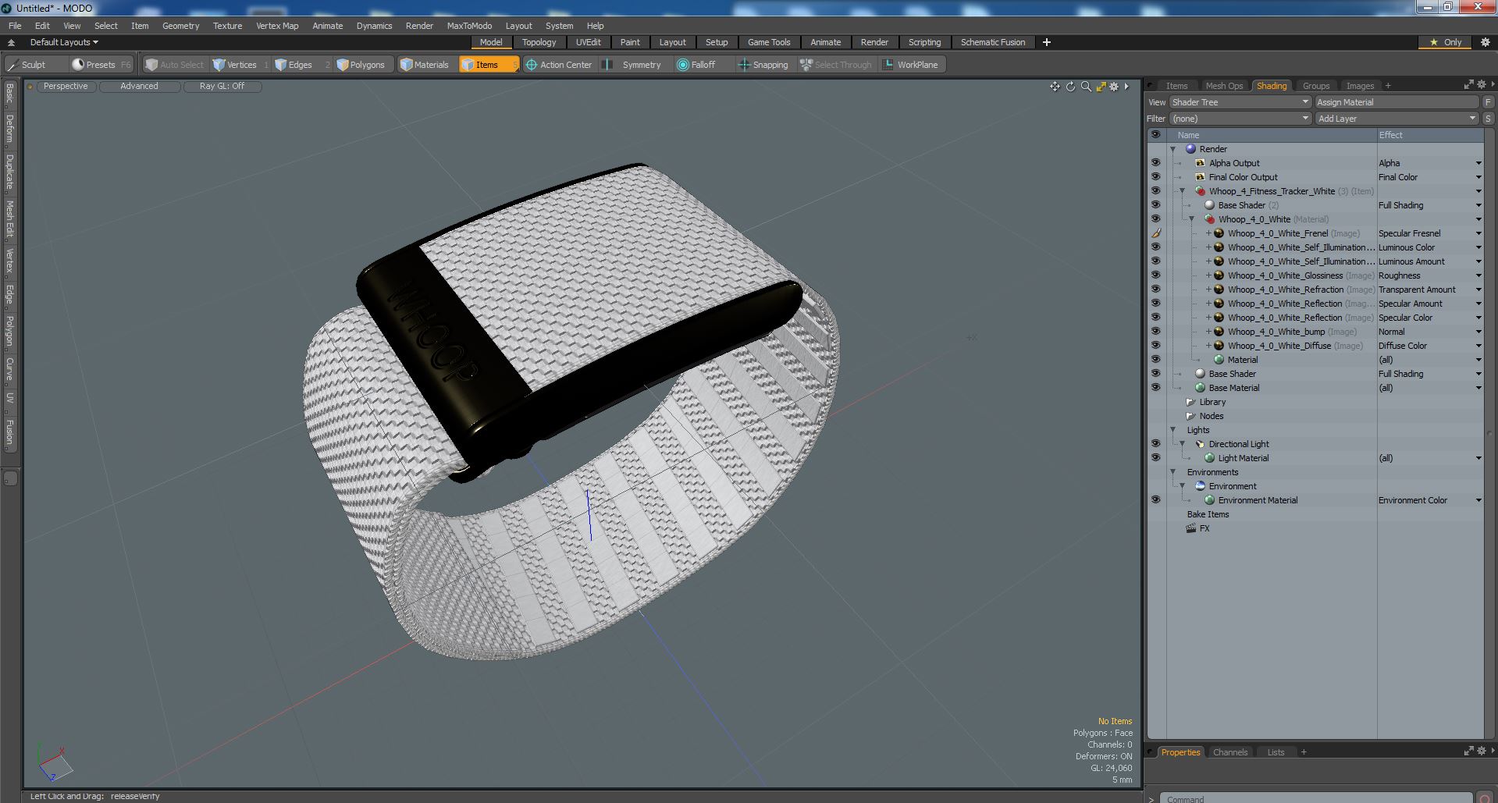The image size is (1498, 803).
Task: Toggle visibility of Final Color Output
Action: [1155, 177]
